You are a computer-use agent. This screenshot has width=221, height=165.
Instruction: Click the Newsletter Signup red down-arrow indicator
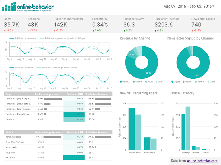[x=192, y=31]
